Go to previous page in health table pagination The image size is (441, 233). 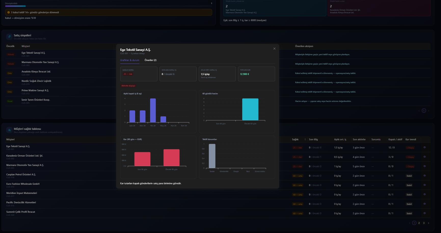(410, 223)
